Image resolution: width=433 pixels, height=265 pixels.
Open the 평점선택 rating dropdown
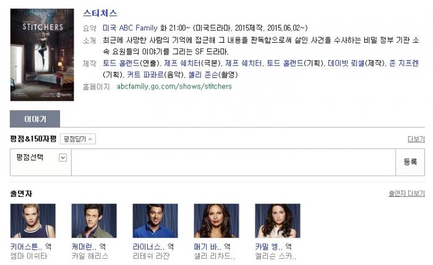(41, 157)
